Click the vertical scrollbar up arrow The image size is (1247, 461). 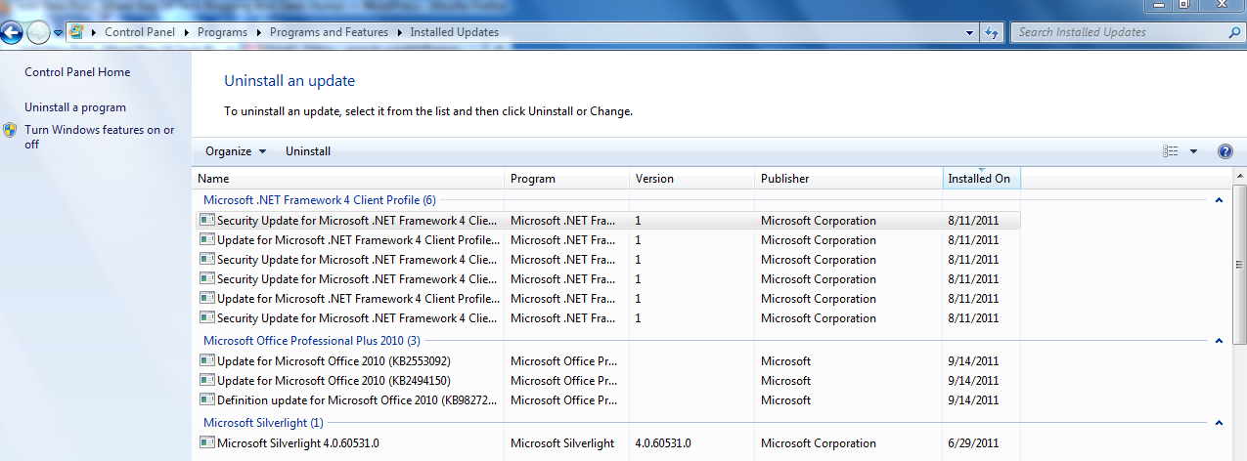pyautogui.click(x=1240, y=176)
